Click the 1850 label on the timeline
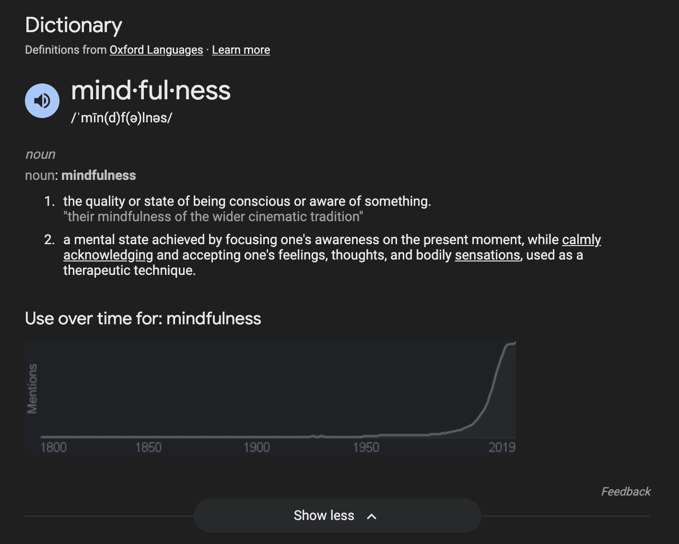 tap(148, 448)
